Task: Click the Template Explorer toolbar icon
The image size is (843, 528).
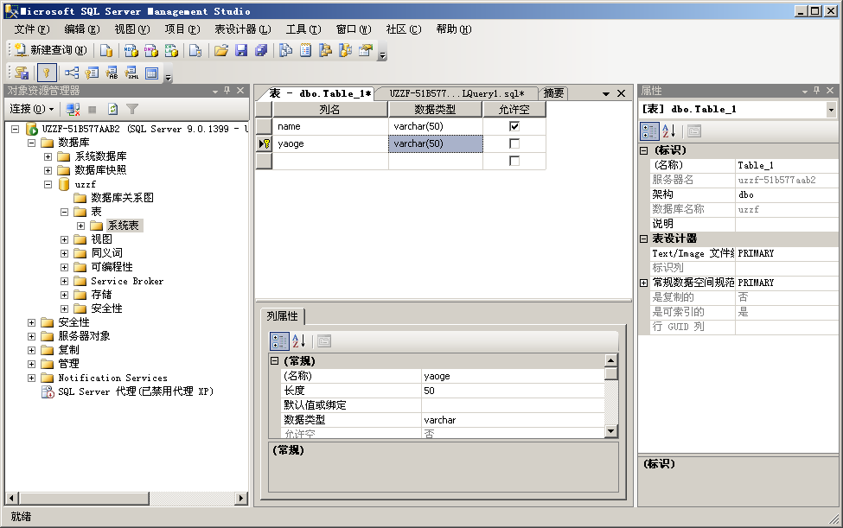Action: 345,50
